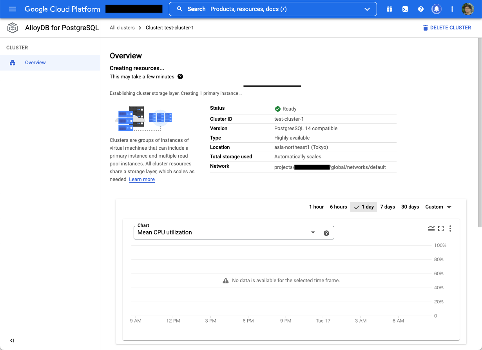
Task: Expand the chart to fullscreen view
Action: [x=441, y=228]
